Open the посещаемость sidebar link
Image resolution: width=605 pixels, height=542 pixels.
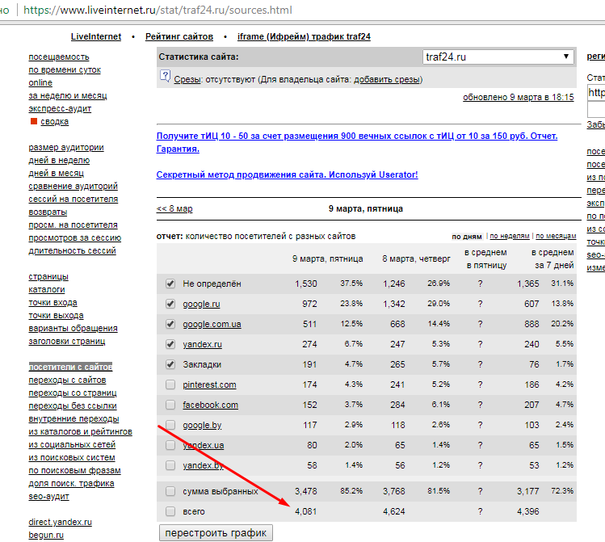pos(59,57)
